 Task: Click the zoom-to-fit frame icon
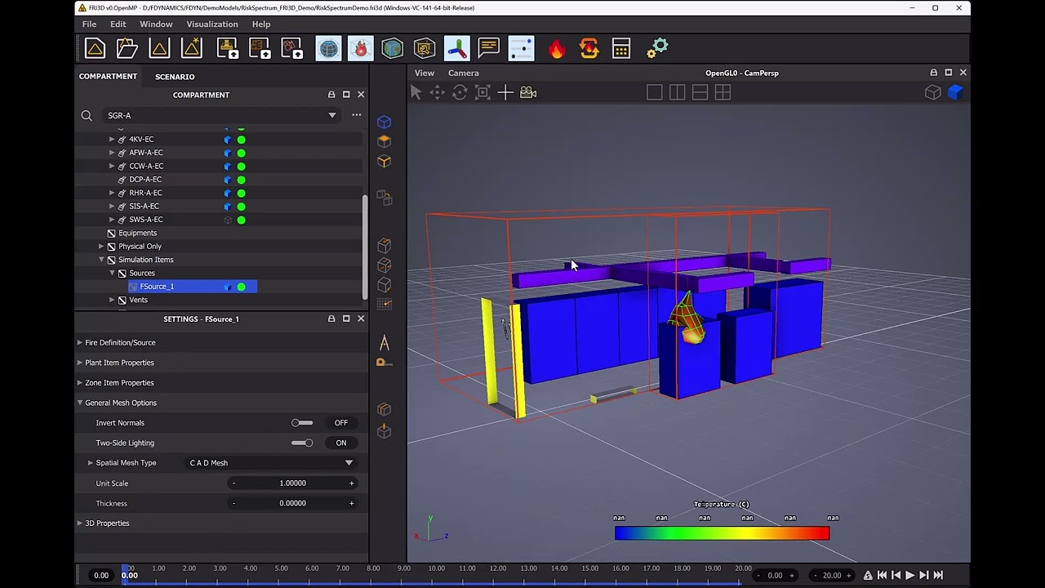pos(482,93)
